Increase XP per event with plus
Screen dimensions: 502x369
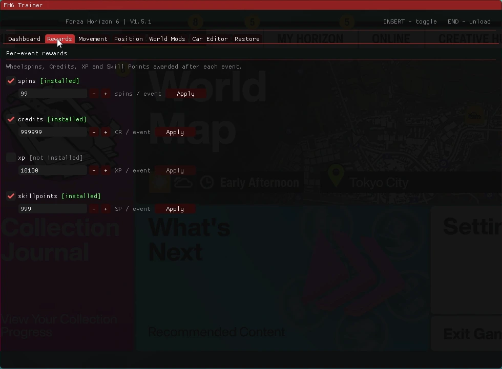(106, 170)
